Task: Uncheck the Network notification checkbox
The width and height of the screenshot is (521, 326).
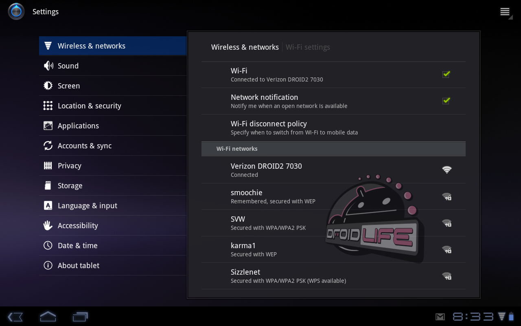Action: [x=446, y=101]
